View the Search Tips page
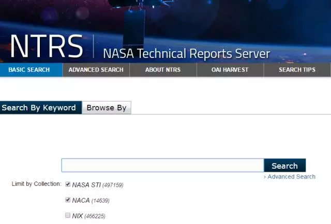The height and width of the screenshot is (224, 331). (297, 70)
